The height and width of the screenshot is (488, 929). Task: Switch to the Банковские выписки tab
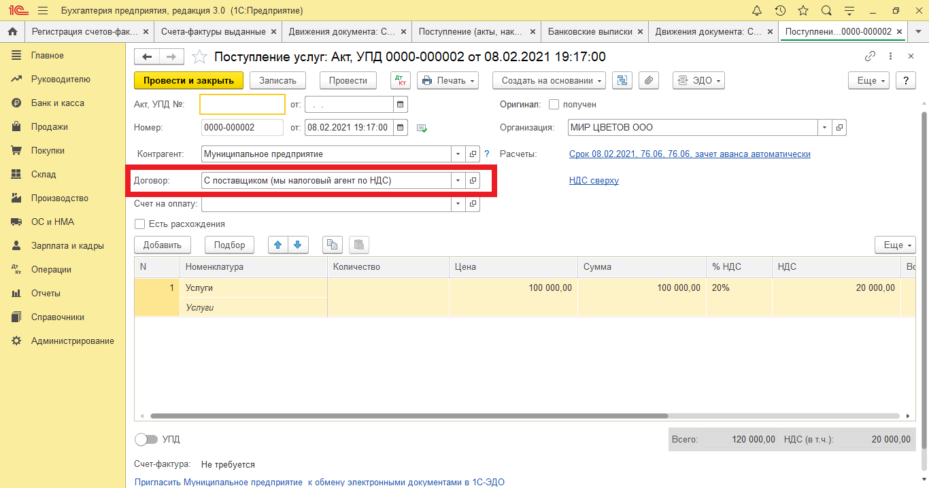[590, 32]
